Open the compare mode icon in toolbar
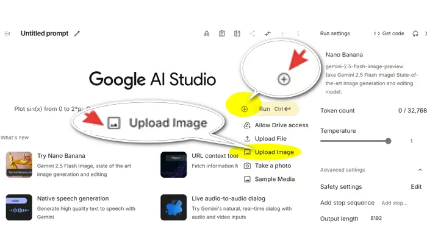The width and height of the screenshot is (427, 249). pyautogui.click(x=237, y=33)
